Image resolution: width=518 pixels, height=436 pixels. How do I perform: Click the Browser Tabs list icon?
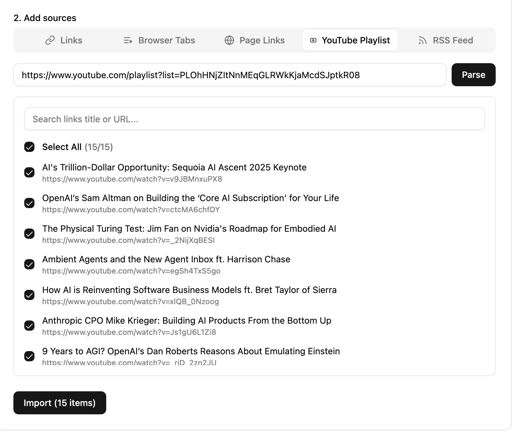(x=128, y=41)
